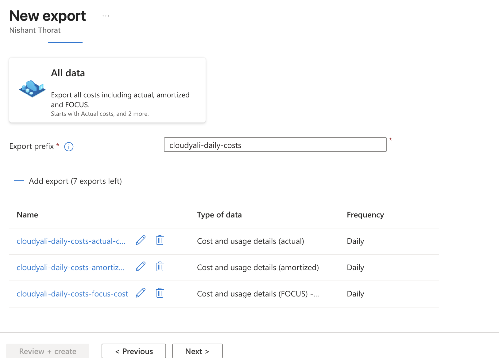This screenshot has width=499, height=362.
Task: Open the cloudyali-daily-costs-amortiz export link
Action: pos(70,267)
